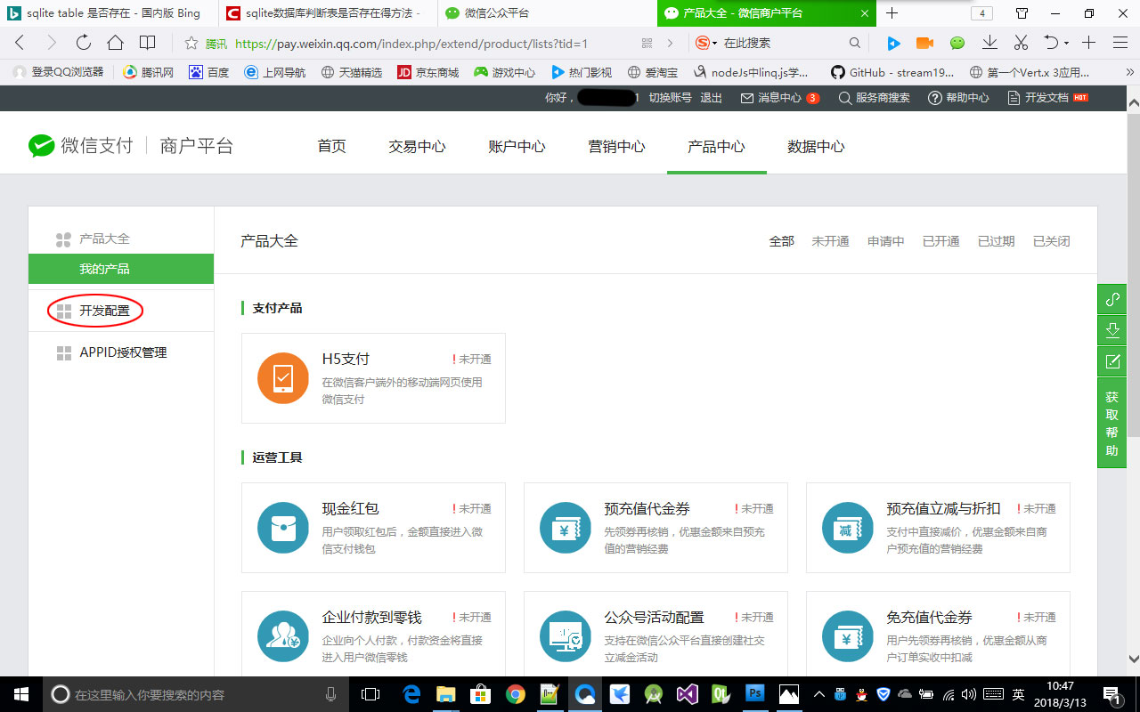1140x712 pixels.
Task: Click the green download icon on the right edge
Action: click(1112, 330)
